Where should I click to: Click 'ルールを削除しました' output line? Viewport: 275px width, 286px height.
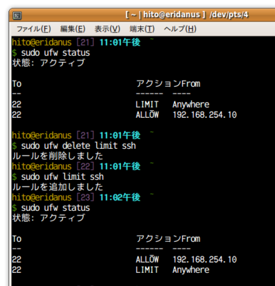[x=58, y=156]
